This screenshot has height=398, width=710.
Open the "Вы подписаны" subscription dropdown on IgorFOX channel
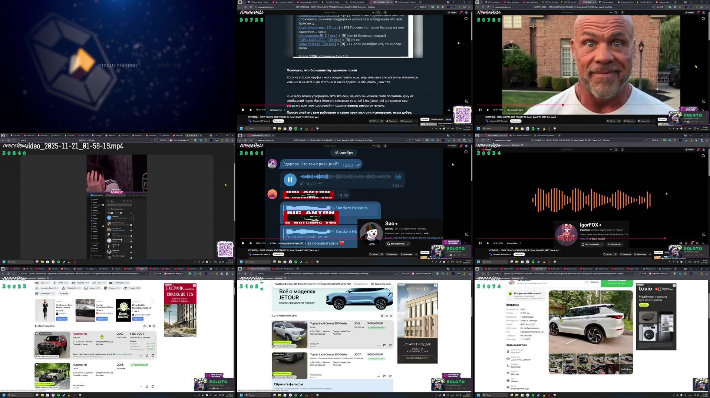593,244
